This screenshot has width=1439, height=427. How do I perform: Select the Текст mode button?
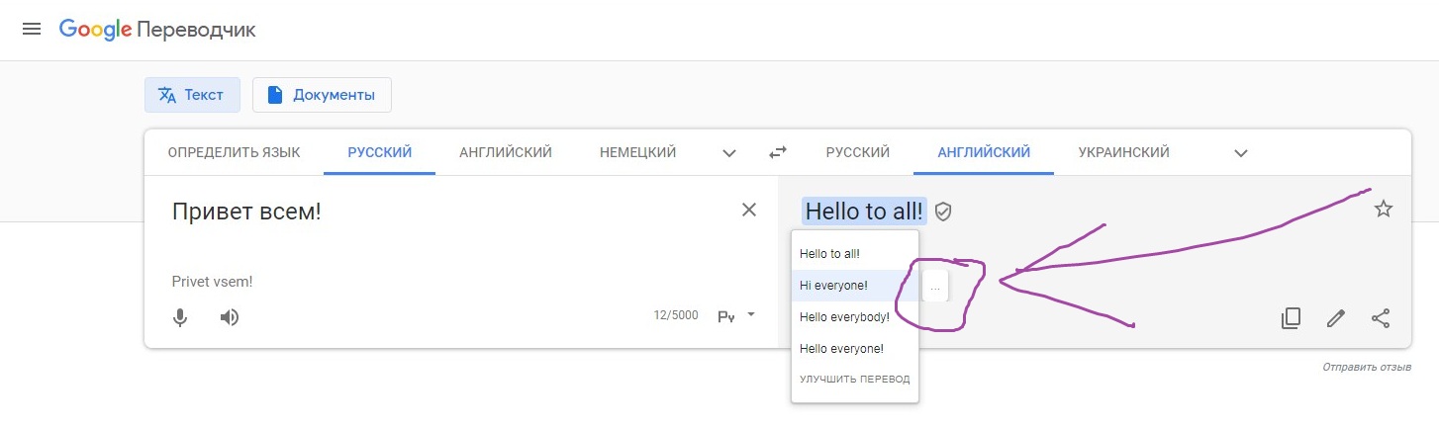(x=192, y=95)
